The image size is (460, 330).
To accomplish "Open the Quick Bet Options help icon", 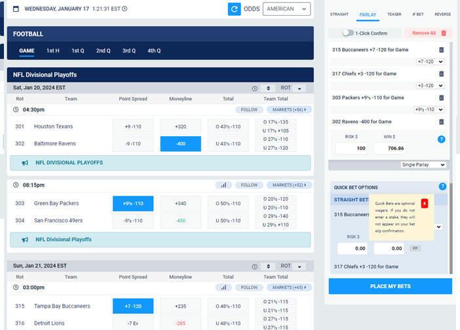I will click(442, 187).
